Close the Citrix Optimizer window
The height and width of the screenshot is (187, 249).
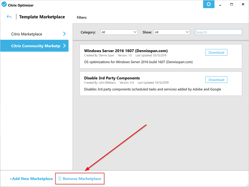click(x=243, y=4)
